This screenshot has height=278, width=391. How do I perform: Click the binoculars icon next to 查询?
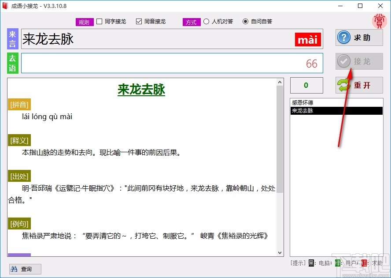[15, 269]
